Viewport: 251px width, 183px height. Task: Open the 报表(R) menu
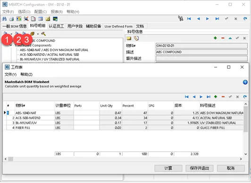point(57,12)
